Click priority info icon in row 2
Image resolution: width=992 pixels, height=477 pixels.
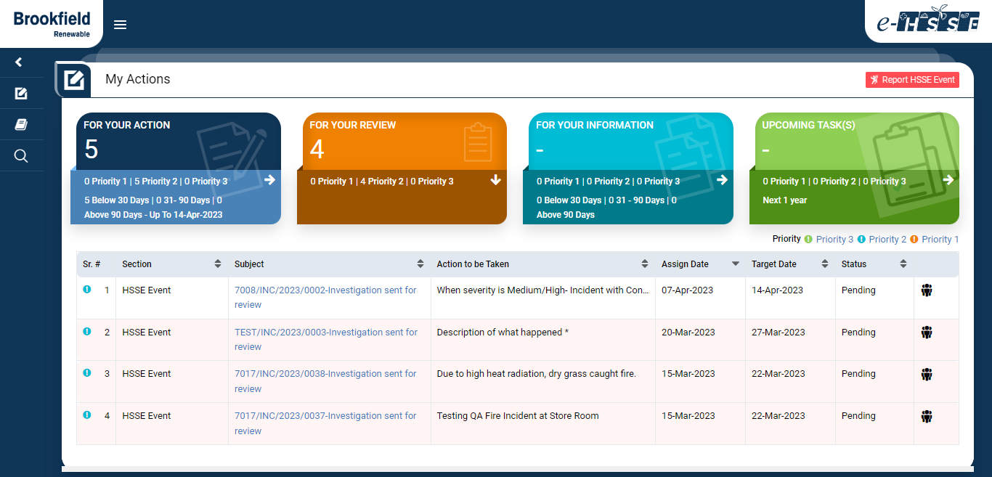coord(87,331)
